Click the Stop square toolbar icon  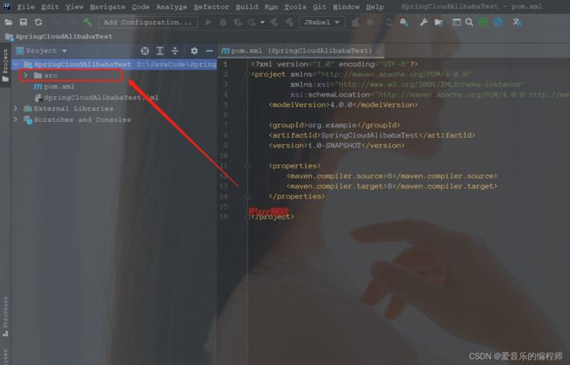(370, 22)
